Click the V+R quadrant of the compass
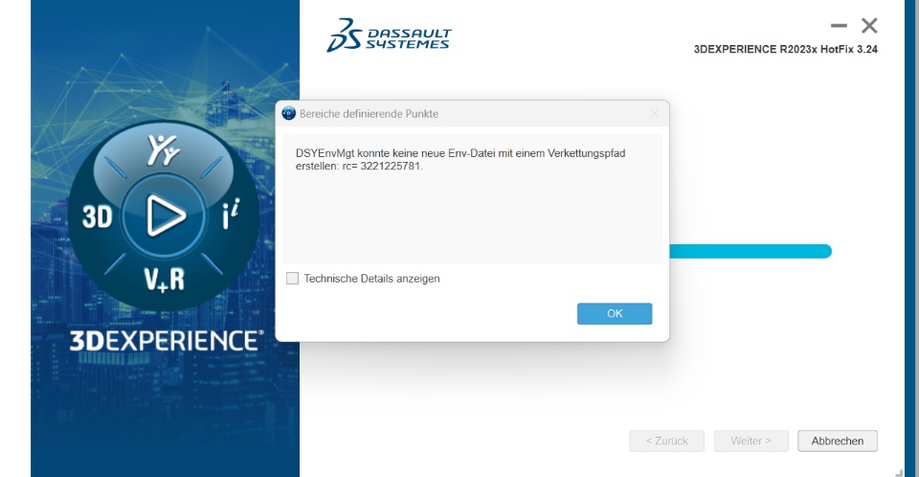 coord(164,280)
